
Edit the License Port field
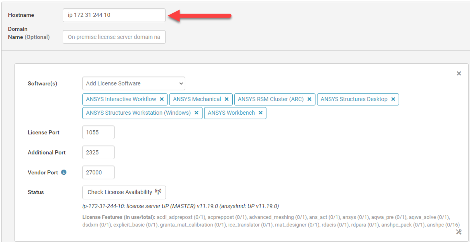click(98, 132)
